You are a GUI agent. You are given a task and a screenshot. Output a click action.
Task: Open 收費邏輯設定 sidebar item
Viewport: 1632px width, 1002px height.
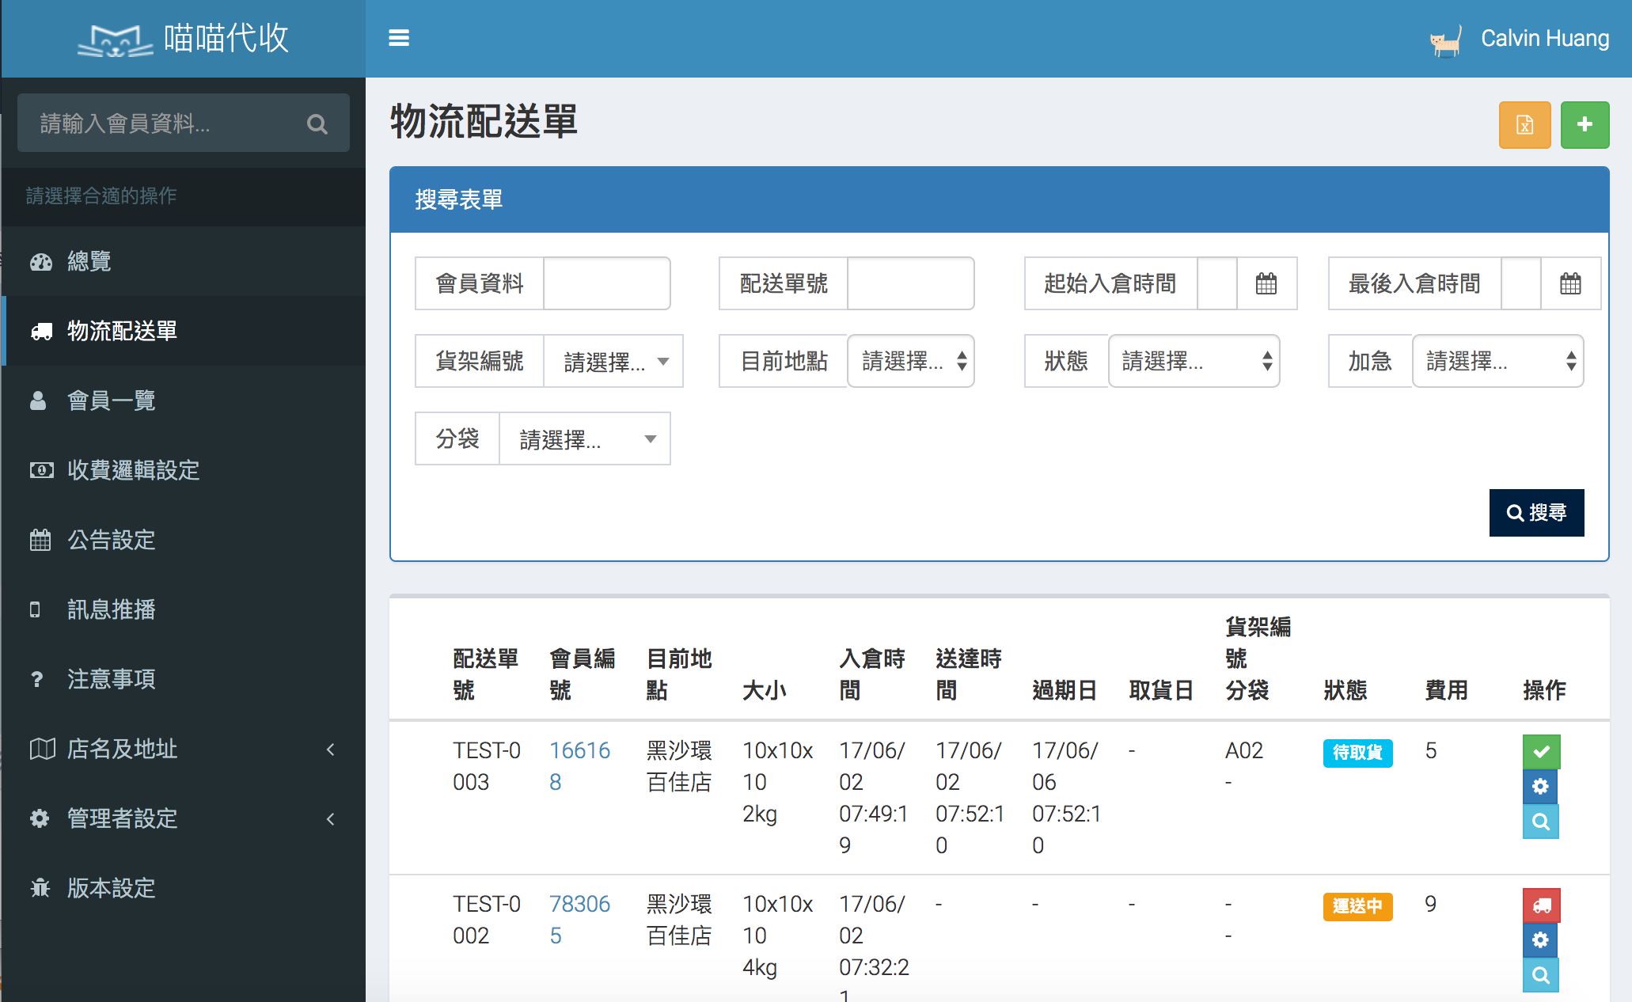[x=133, y=470]
